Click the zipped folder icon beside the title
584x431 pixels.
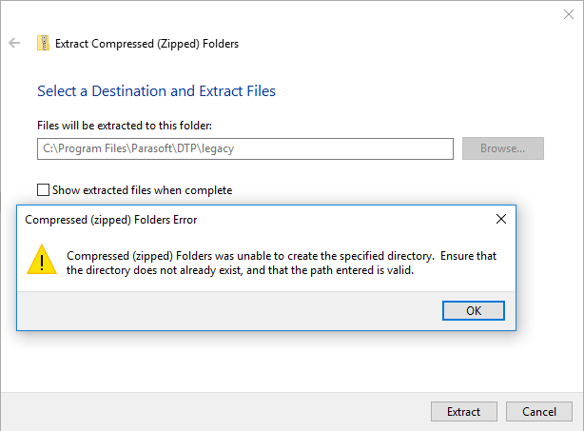(x=43, y=43)
